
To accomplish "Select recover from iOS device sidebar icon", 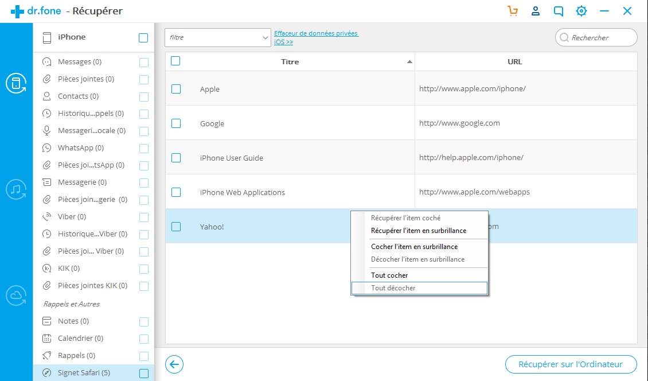I will pyautogui.click(x=16, y=83).
